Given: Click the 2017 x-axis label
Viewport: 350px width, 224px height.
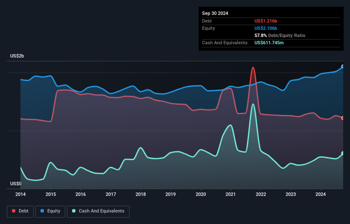Looking at the screenshot, I should pos(111,194).
